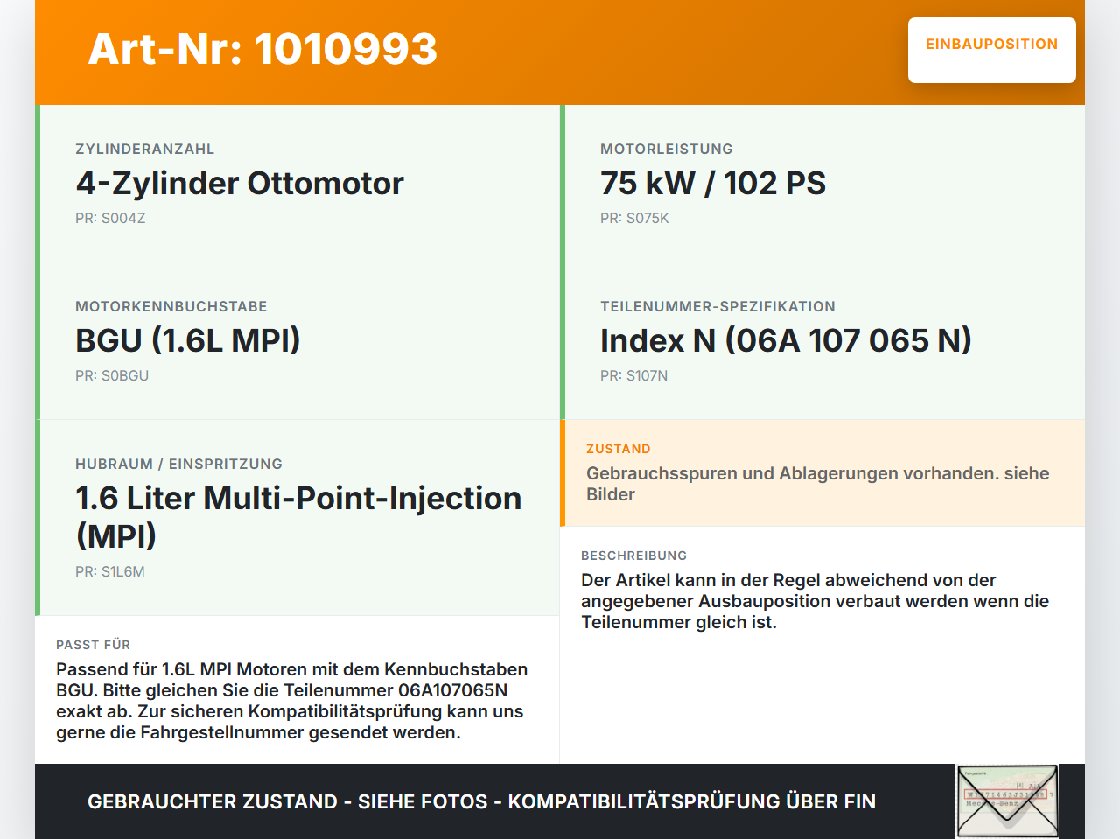The height and width of the screenshot is (839, 1120).
Task: Click the PR: S075K code
Action: point(634,218)
